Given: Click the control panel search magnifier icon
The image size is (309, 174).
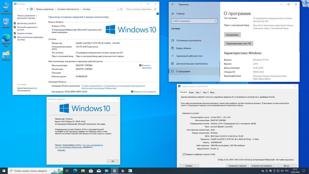Looking at the screenshot, I should point(155,9).
